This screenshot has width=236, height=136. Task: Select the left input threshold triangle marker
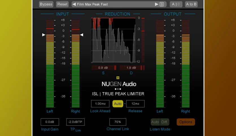click(x=44, y=35)
